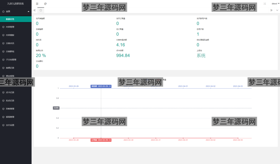Click the red data point at 2023-03-28

pos(74,138)
